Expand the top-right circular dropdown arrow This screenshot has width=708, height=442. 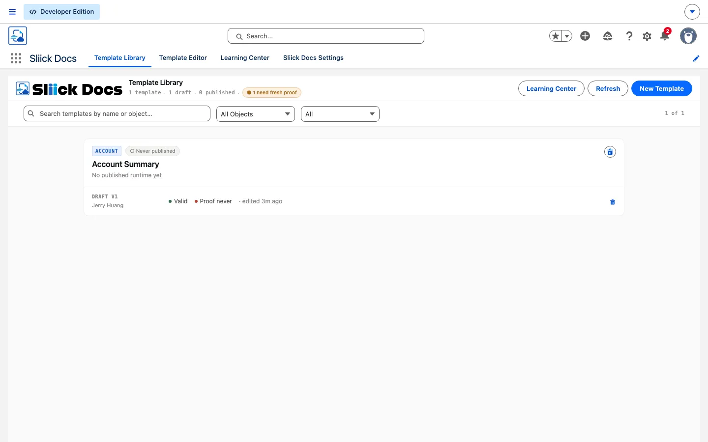pos(692,12)
